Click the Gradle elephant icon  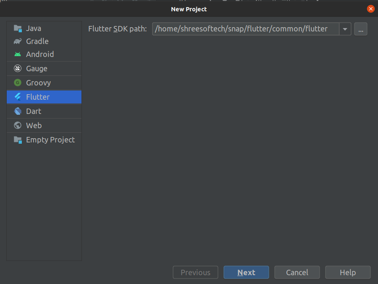coord(18,41)
